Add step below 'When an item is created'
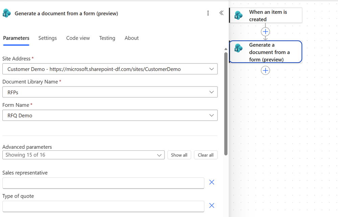The image size is (338, 217). (265, 32)
